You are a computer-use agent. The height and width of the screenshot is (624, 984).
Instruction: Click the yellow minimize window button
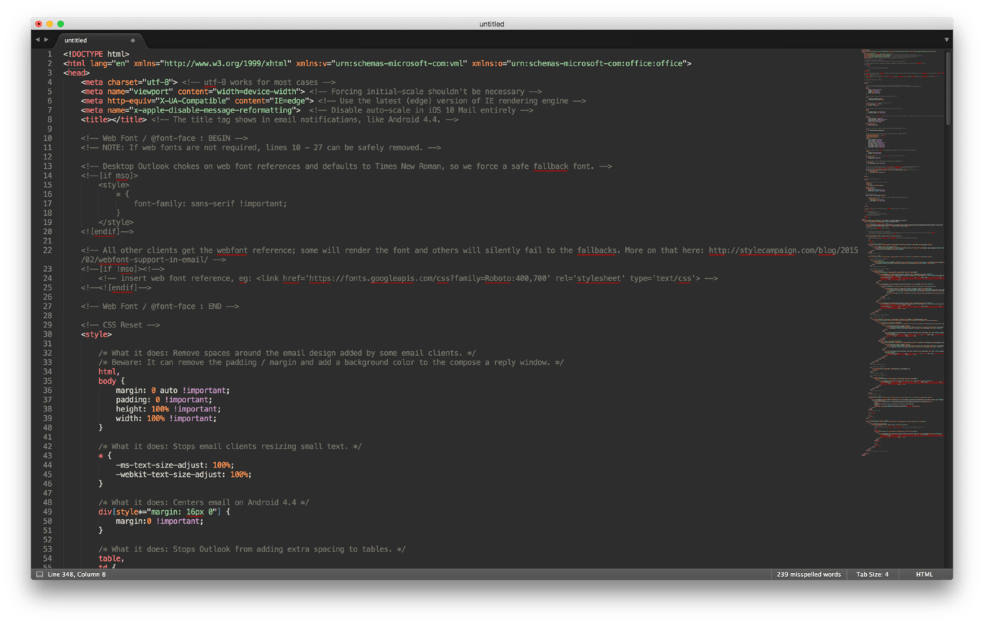(50, 24)
